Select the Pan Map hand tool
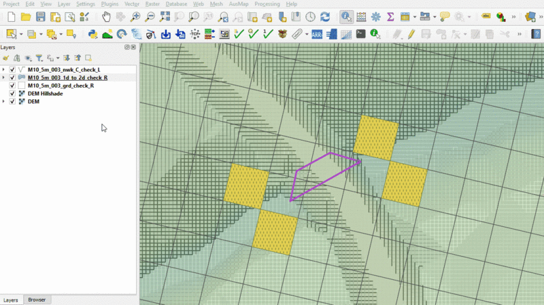Image resolution: width=544 pixels, height=305 pixels. pyautogui.click(x=107, y=16)
